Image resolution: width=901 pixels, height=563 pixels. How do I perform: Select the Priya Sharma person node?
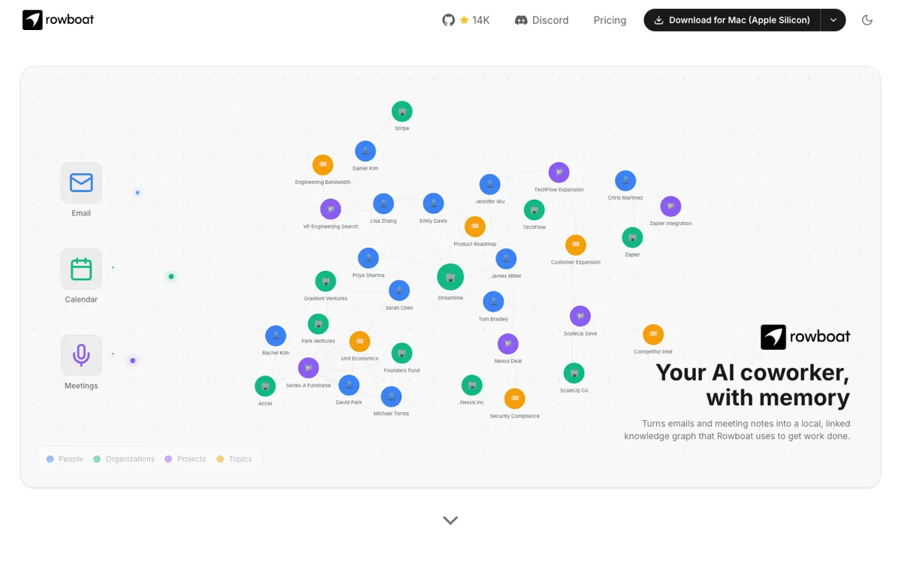click(x=368, y=258)
